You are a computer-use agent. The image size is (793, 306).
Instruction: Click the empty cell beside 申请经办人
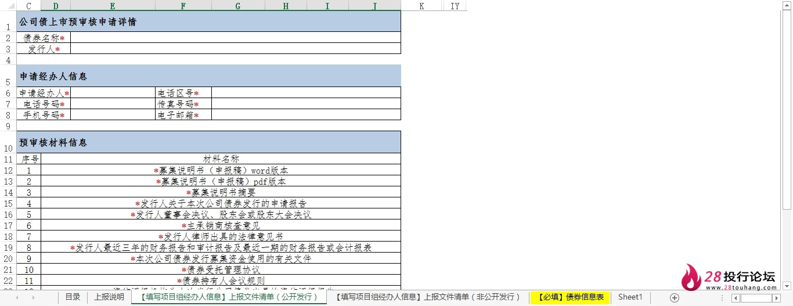[x=113, y=93]
